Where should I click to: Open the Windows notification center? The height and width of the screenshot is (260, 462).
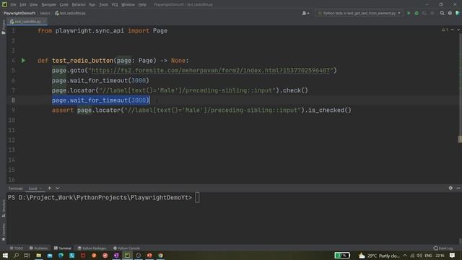[452, 256]
